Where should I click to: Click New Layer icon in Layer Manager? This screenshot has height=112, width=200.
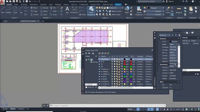pos(99,53)
